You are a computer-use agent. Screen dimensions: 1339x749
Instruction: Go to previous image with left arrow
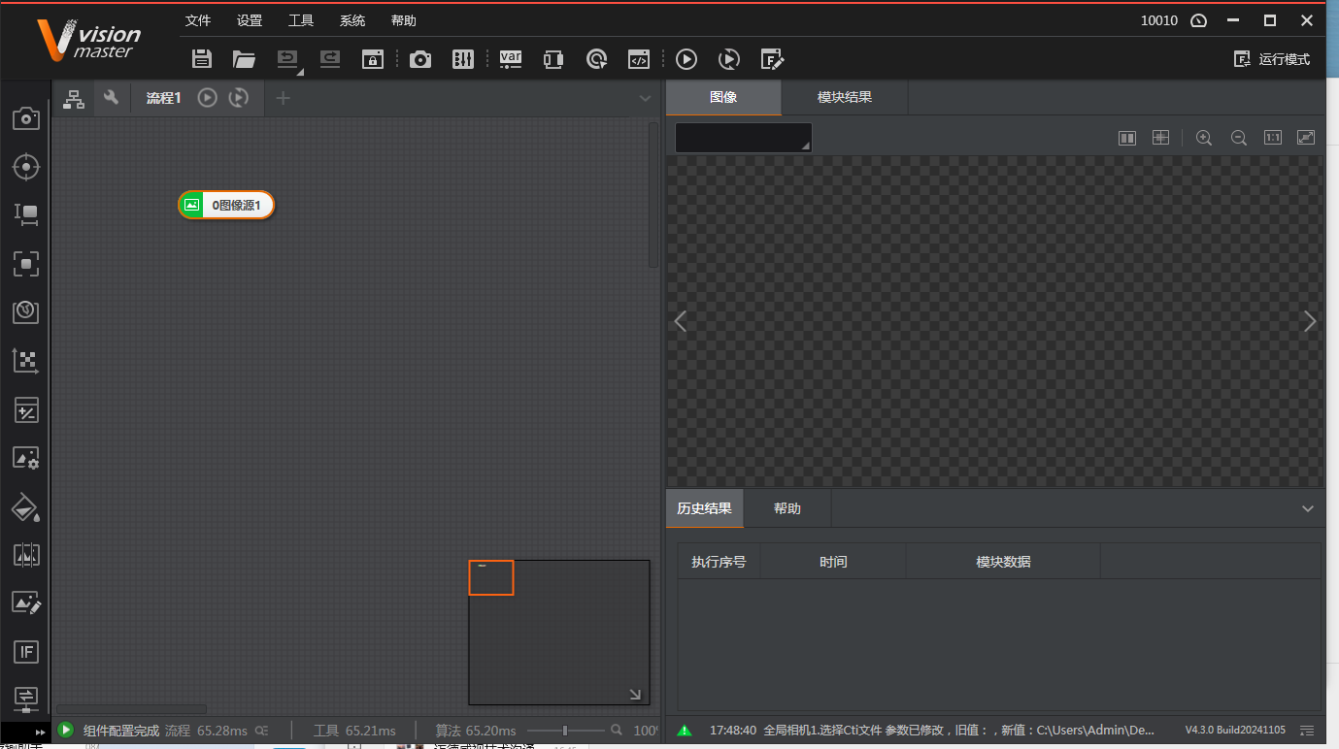681,321
